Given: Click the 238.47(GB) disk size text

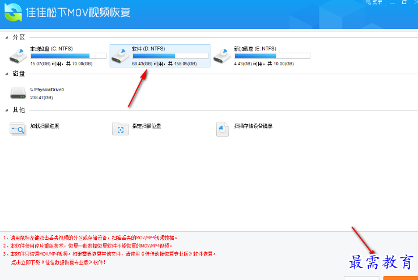Looking at the screenshot, I should (41, 97).
